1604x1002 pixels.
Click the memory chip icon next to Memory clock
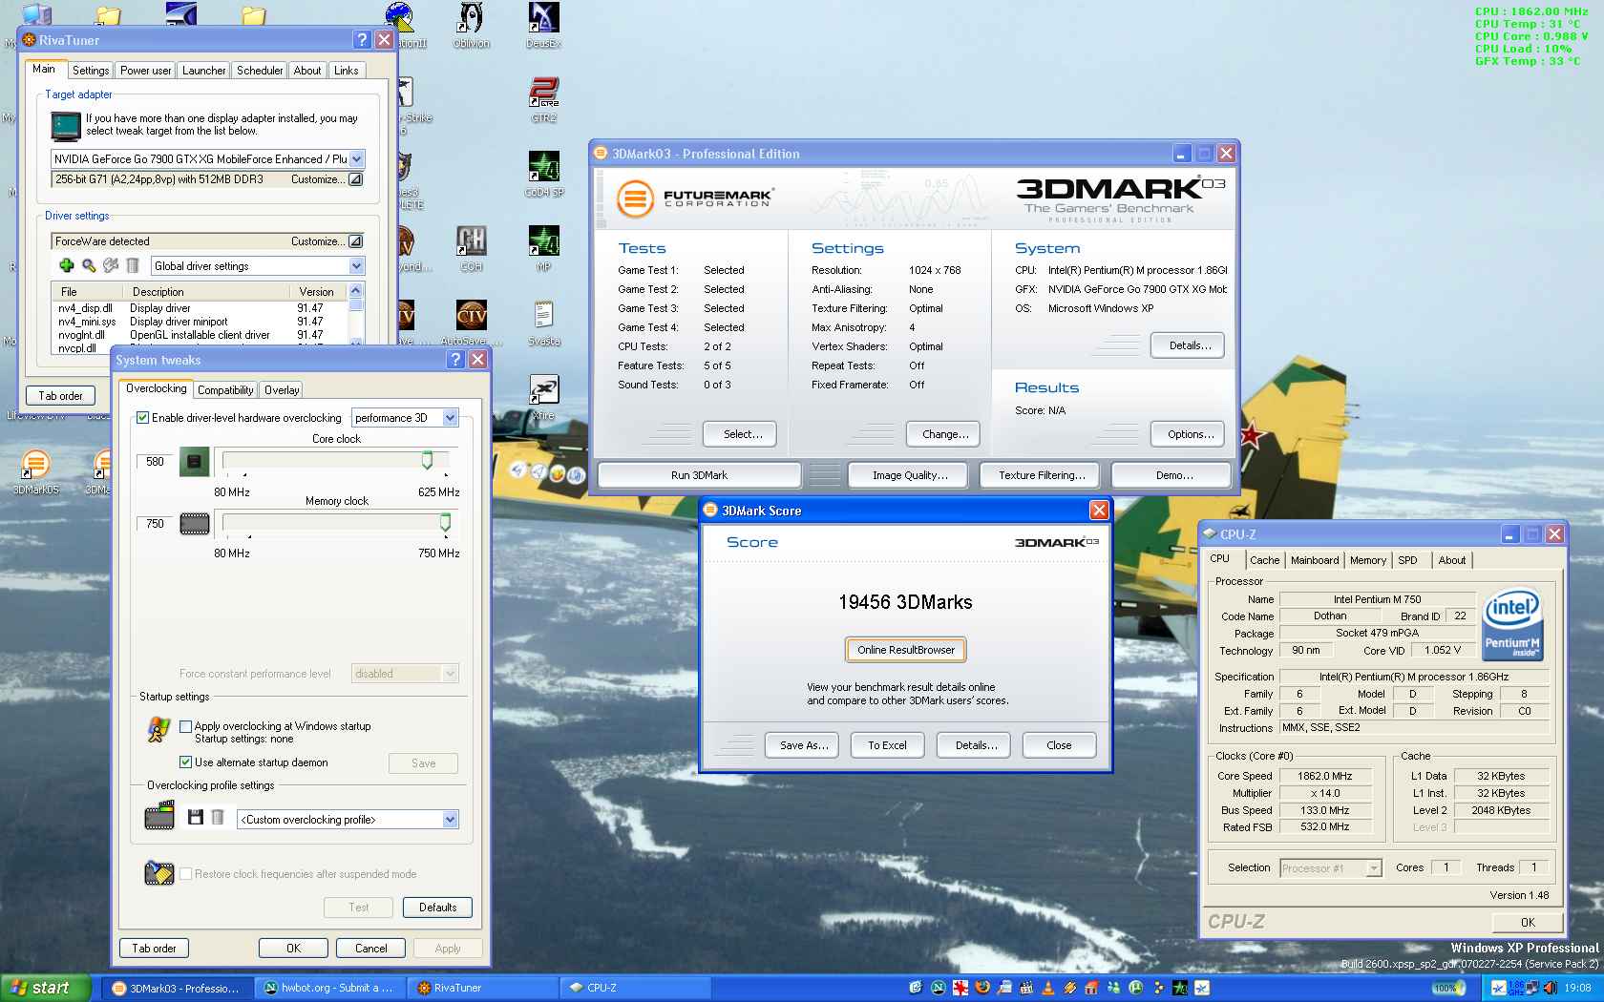[x=195, y=524]
